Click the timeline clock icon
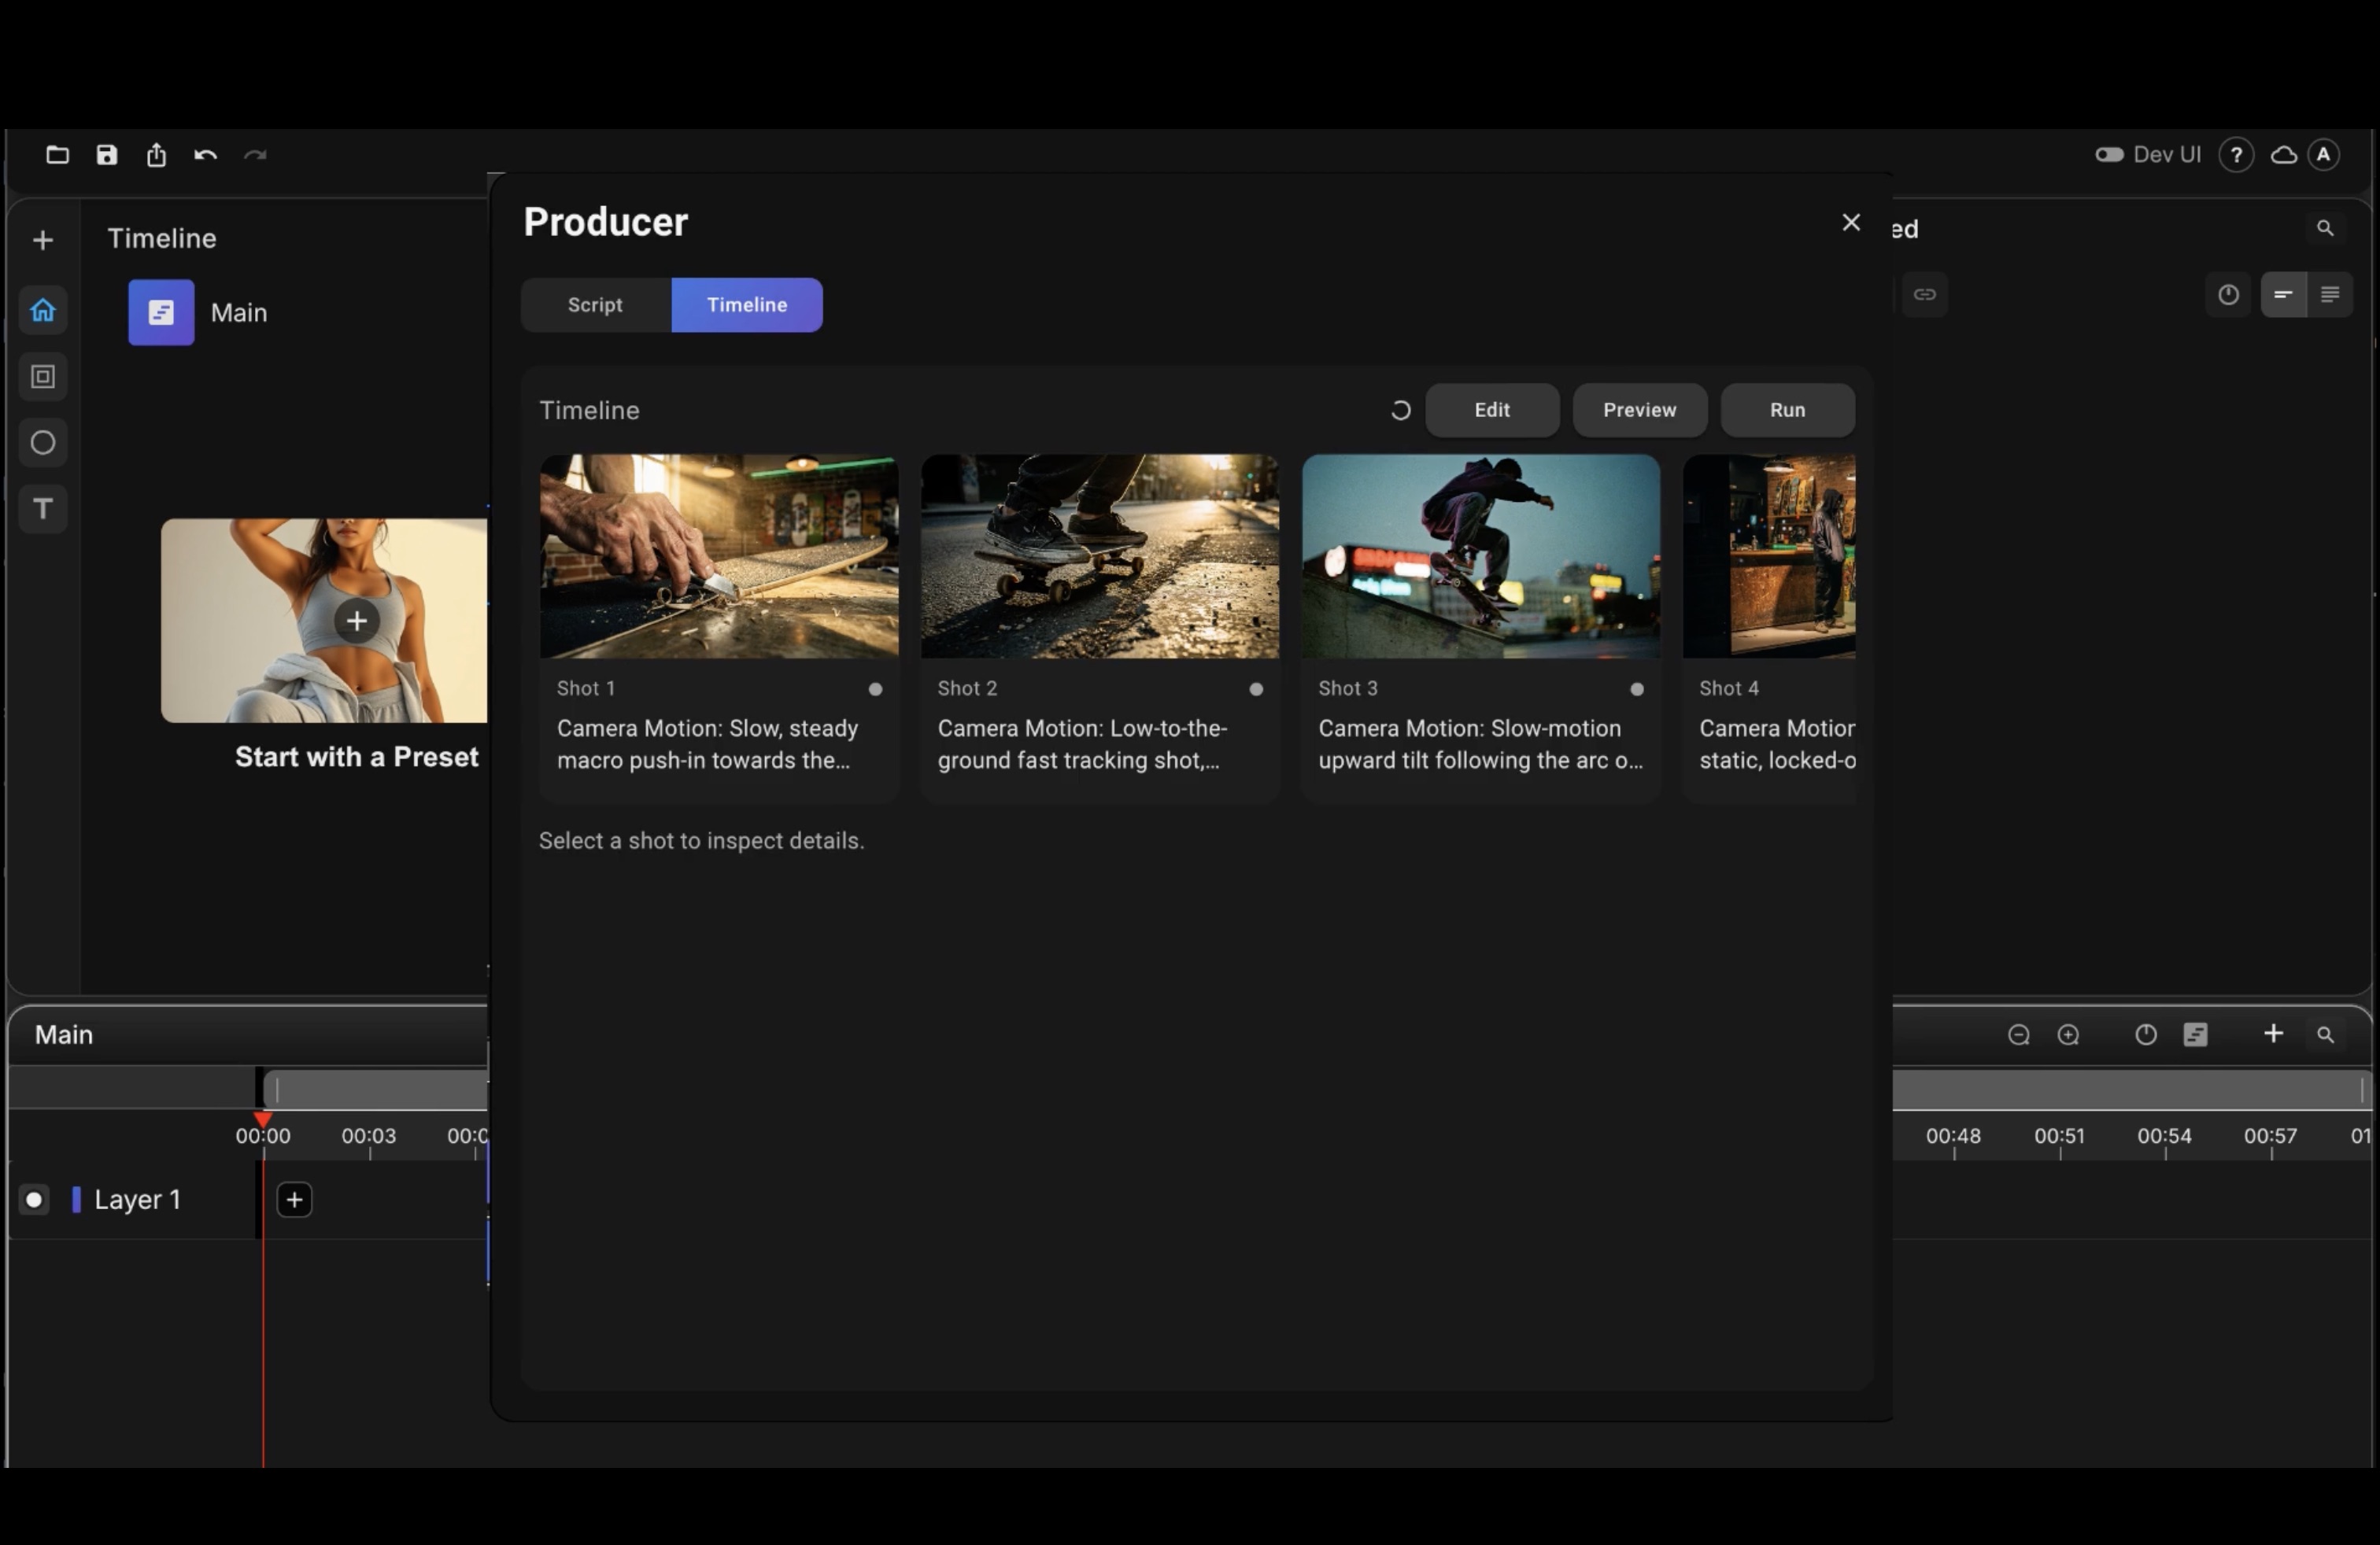The image size is (2380, 1545). [2146, 1035]
